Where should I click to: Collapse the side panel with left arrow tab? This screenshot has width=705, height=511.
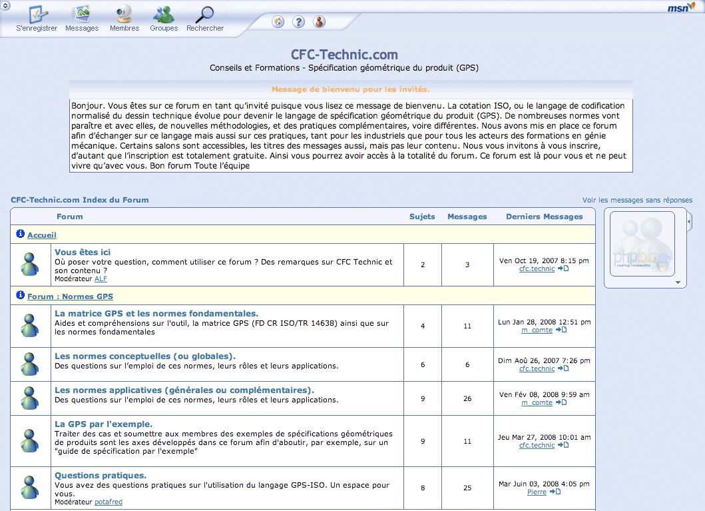[x=689, y=221]
